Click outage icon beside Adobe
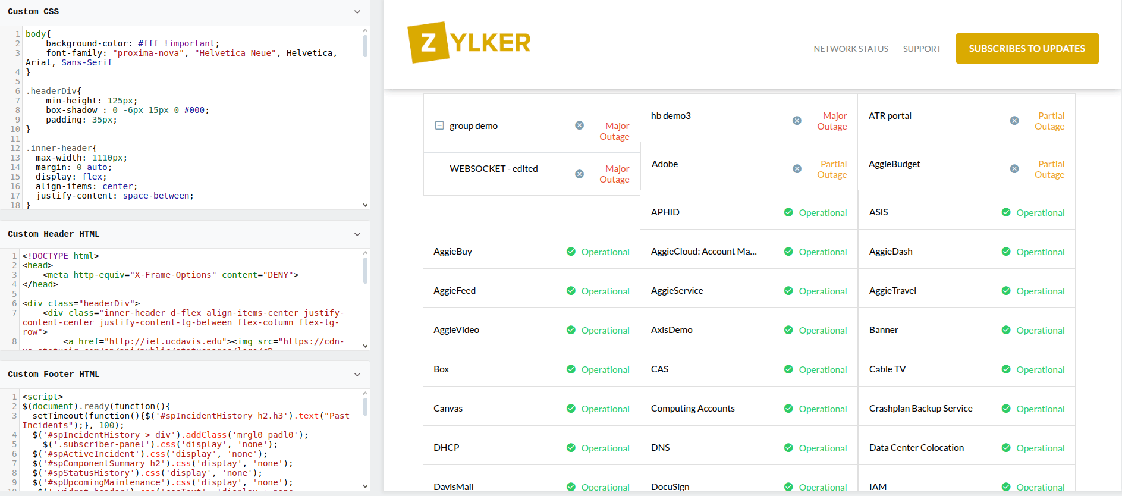The width and height of the screenshot is (1122, 496). tap(797, 169)
